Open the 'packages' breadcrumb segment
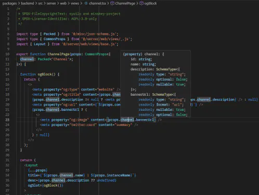This screenshot has height=195, width=259. pyautogui.click(x=9, y=3)
